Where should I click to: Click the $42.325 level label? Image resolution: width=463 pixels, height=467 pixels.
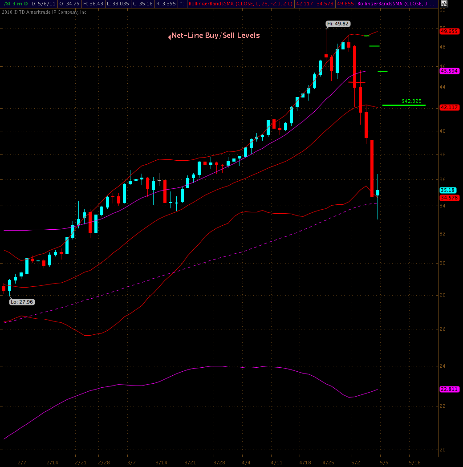click(x=411, y=101)
